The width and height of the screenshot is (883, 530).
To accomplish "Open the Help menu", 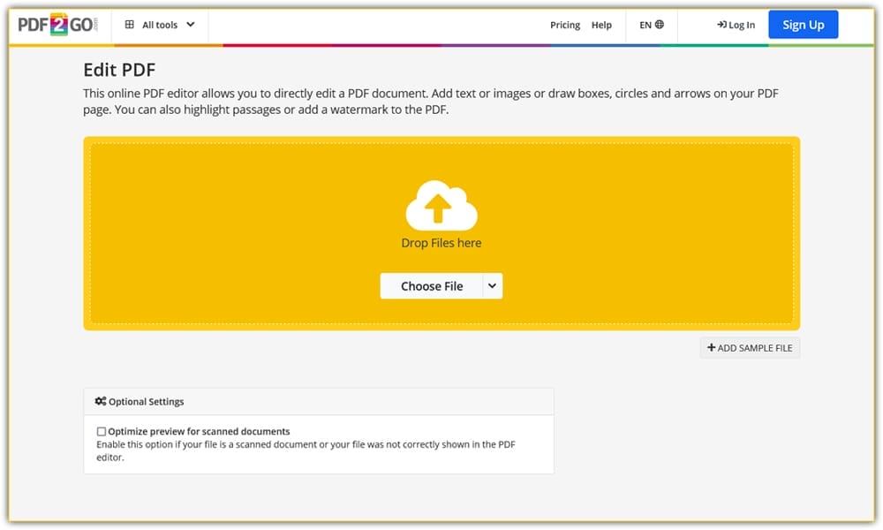I will (602, 25).
